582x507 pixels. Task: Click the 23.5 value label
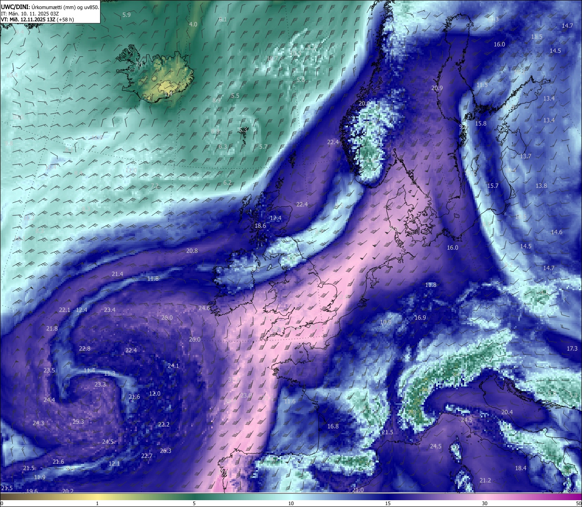tap(49, 371)
